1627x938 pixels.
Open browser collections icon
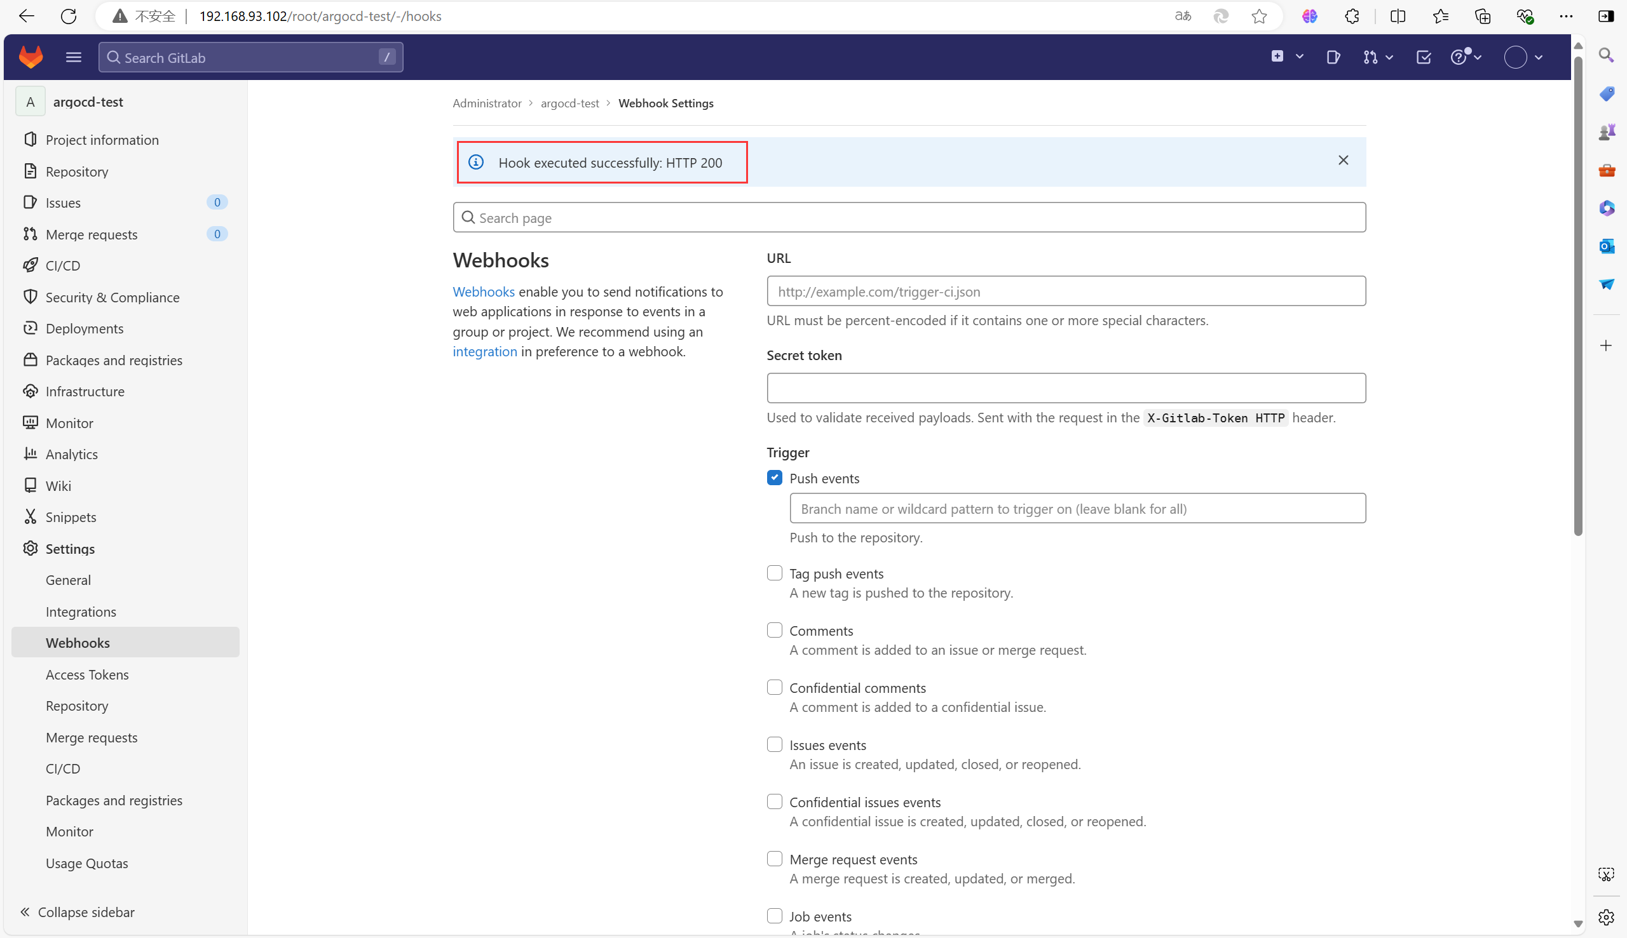click(1483, 16)
